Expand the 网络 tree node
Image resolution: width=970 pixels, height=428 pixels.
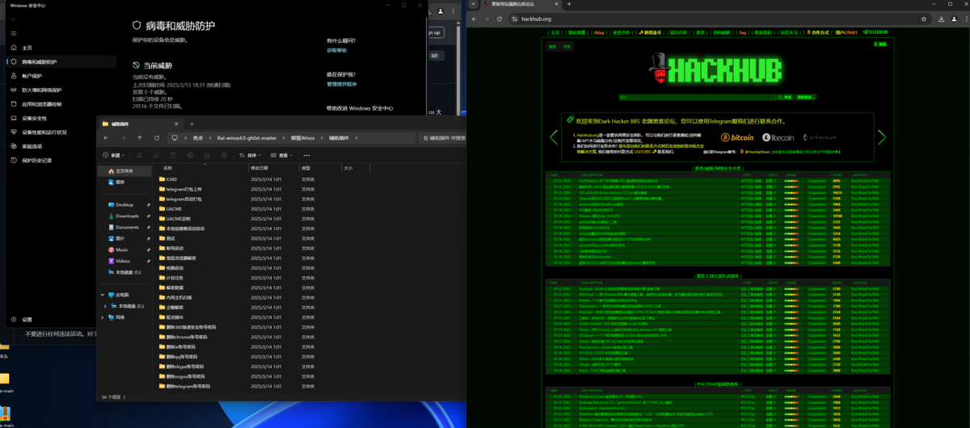click(103, 318)
